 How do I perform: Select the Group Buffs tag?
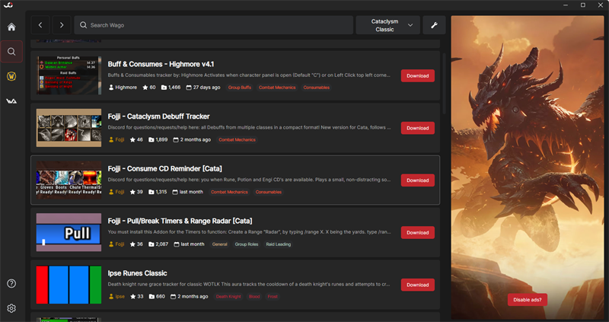coord(240,88)
